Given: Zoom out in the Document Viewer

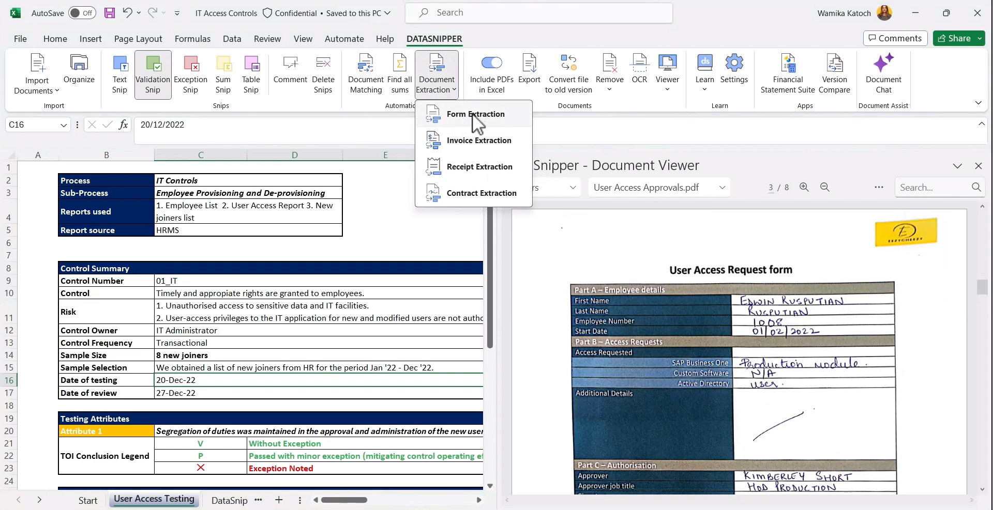Looking at the screenshot, I should (x=824, y=187).
